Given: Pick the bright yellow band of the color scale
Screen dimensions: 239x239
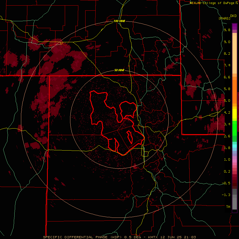Looking at the screenshot, I should point(234,114).
